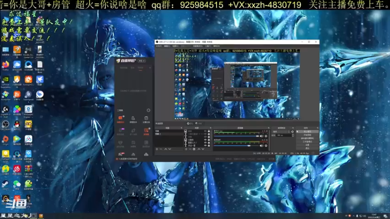Click Start Recording button in OBS Controls
The image size is (390, 219).
(308, 135)
